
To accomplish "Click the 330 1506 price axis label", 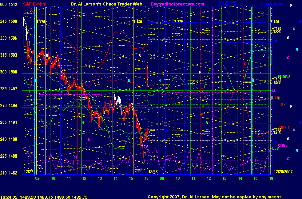I will click(9, 38).
